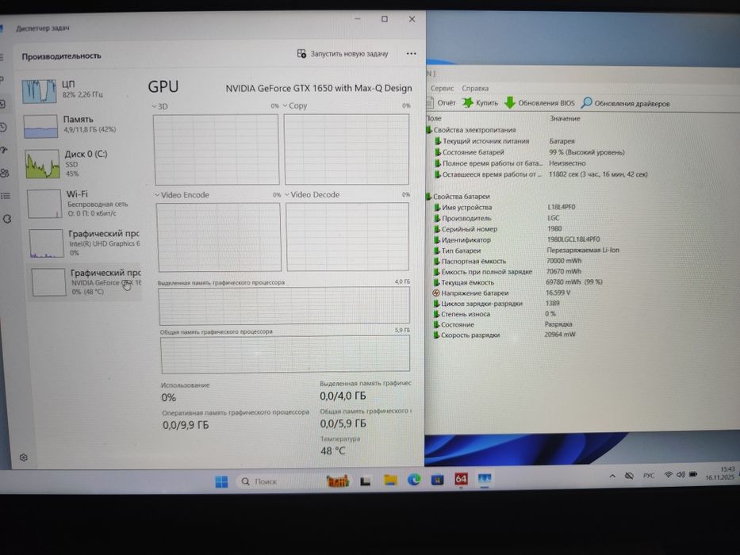740x555 pixels.
Task: Open Task Manager settings gear
Action: [24, 457]
